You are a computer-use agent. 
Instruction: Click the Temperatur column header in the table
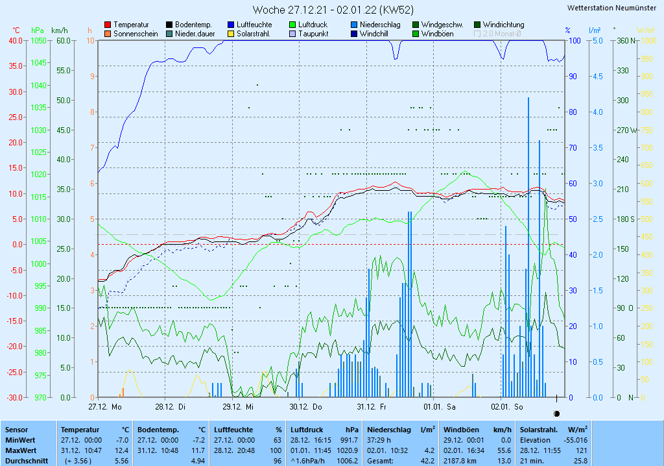coord(80,430)
